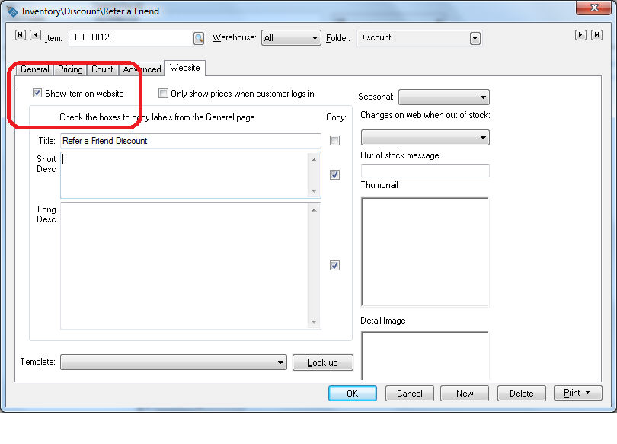
Task: Click the item search magnifier icon
Action: tap(198, 38)
